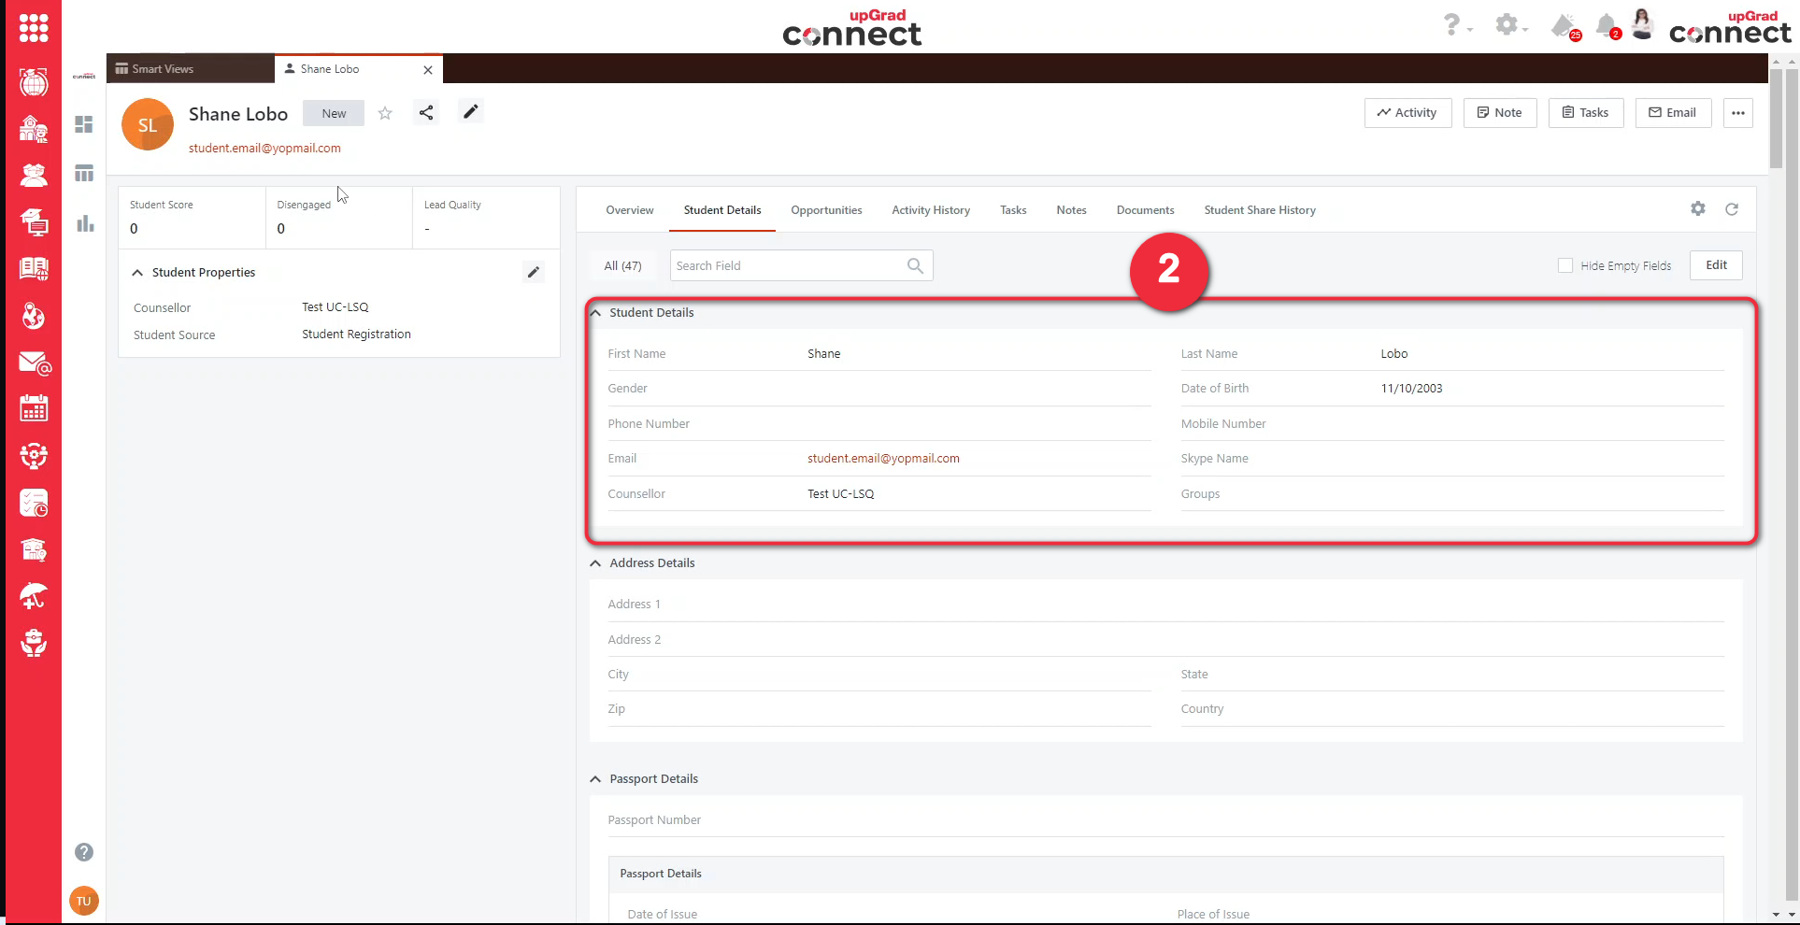
Task: Star Shane Lobo as favorite
Action: pos(385,113)
